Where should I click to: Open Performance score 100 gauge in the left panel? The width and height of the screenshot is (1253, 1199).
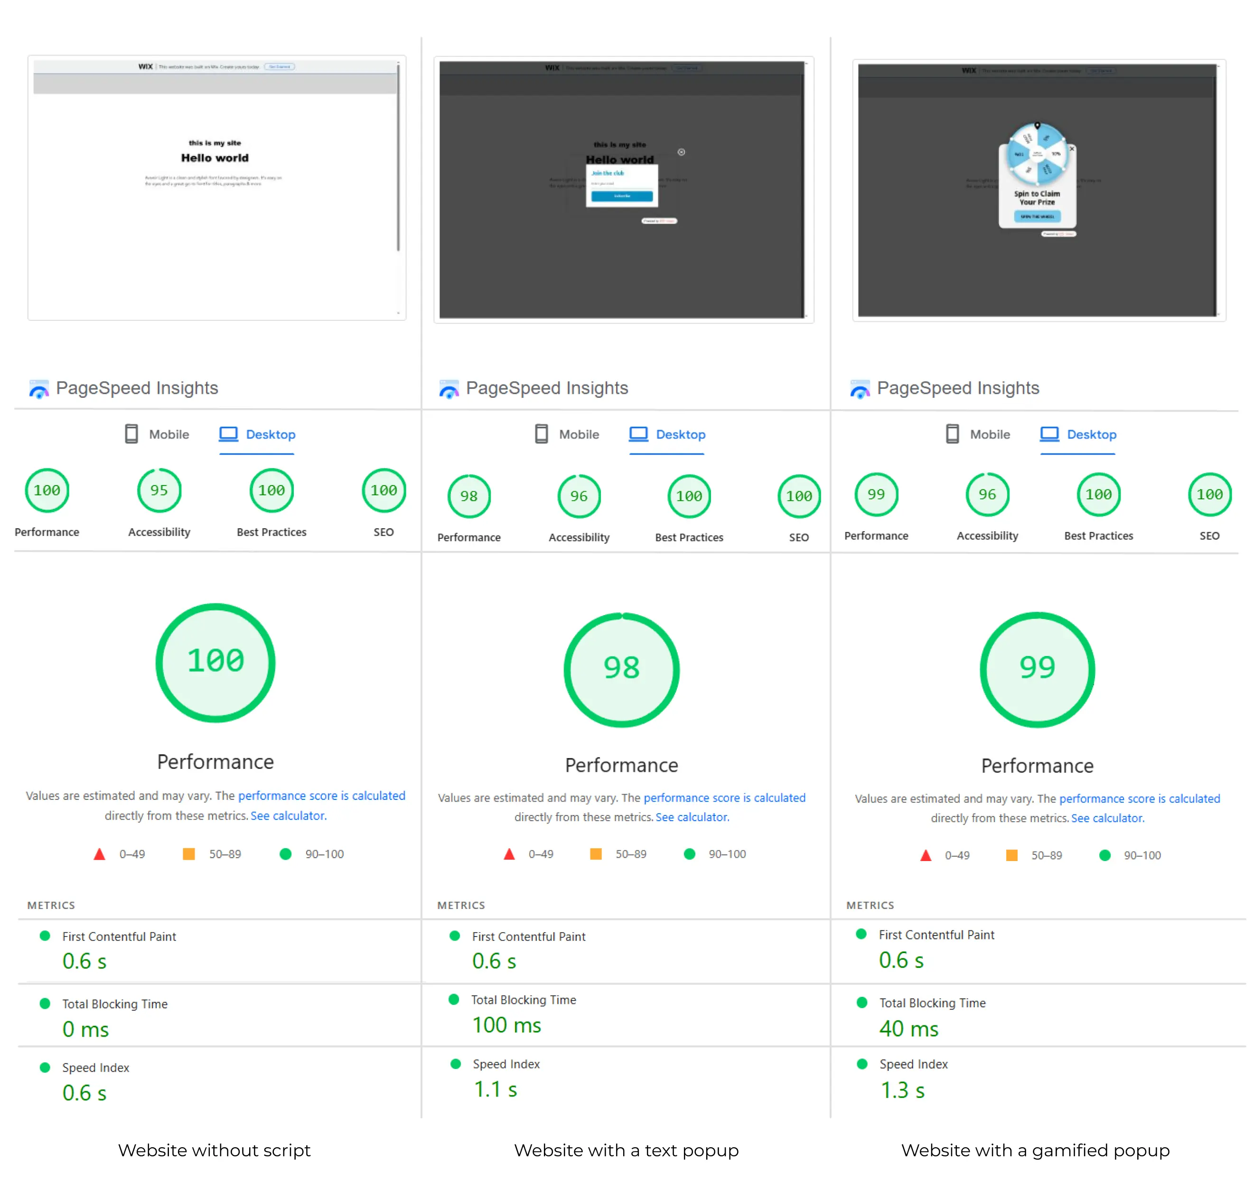[47, 490]
